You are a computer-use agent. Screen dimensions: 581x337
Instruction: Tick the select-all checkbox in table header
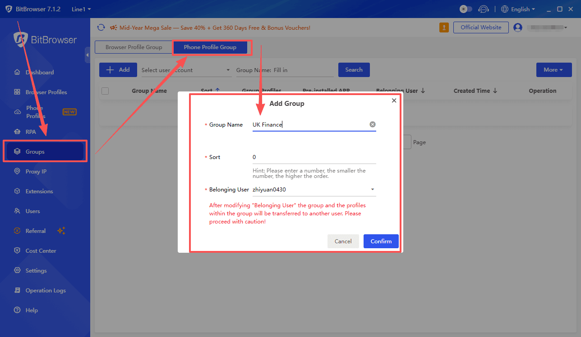[105, 91]
